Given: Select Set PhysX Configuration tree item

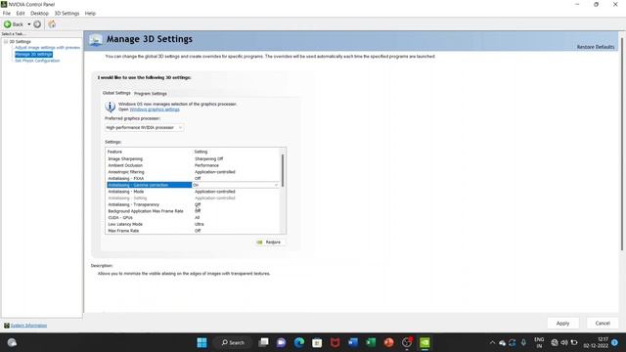Looking at the screenshot, I should (x=37, y=61).
